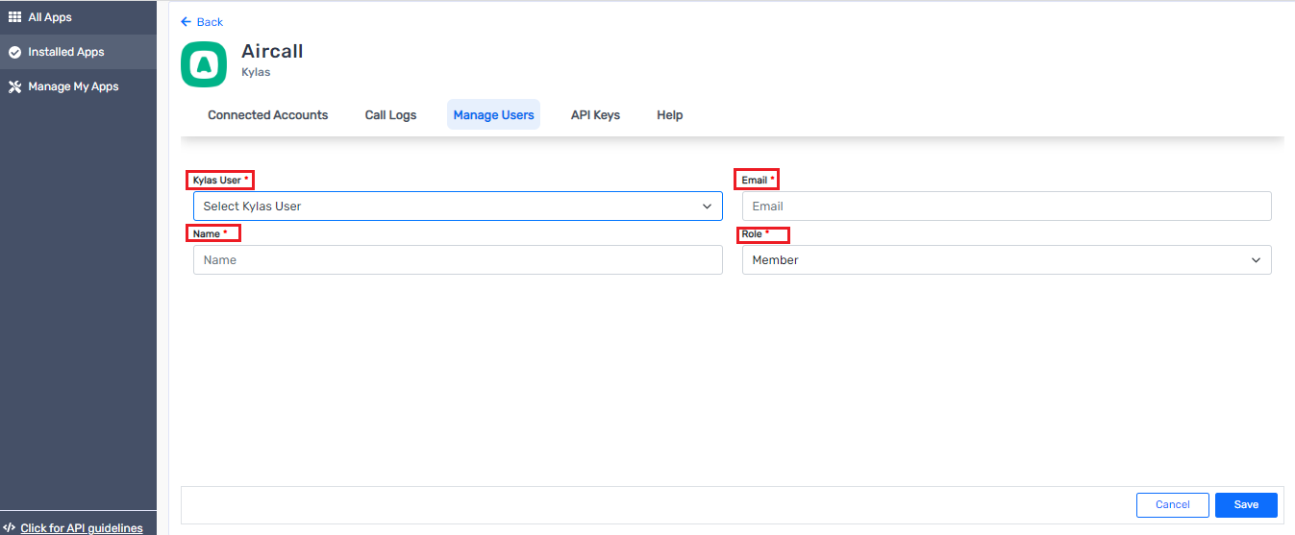Click the Aircall app logo
Viewport: 1295px width, 535px height.
point(204,64)
